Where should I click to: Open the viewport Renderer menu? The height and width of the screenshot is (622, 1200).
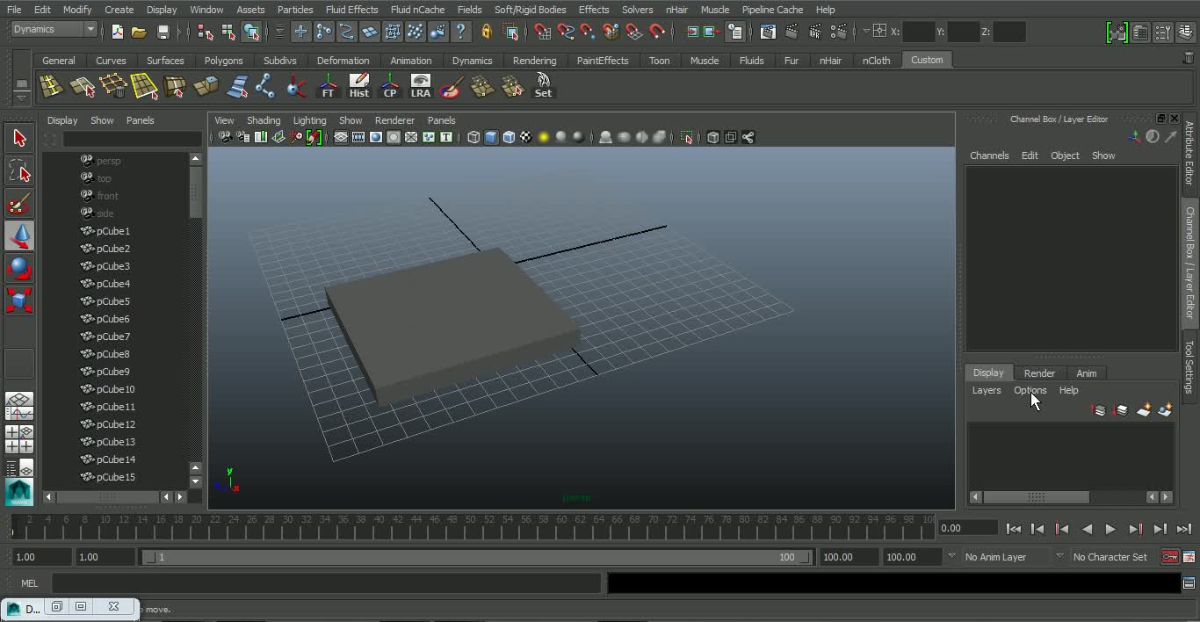coord(394,120)
